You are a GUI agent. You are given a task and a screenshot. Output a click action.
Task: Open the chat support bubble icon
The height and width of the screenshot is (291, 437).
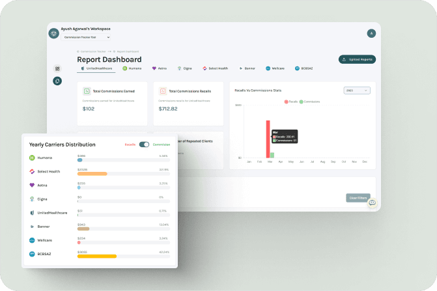pyautogui.click(x=372, y=202)
